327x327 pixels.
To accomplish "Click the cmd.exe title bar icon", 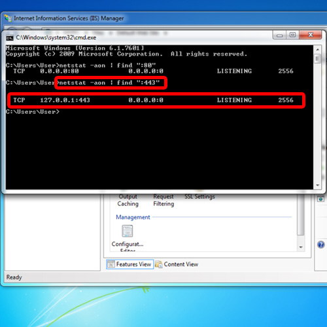I will pos(10,38).
